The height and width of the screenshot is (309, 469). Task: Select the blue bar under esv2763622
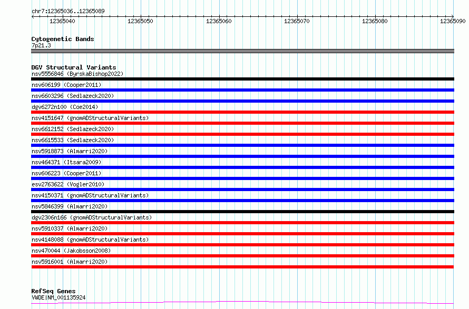coord(242,190)
